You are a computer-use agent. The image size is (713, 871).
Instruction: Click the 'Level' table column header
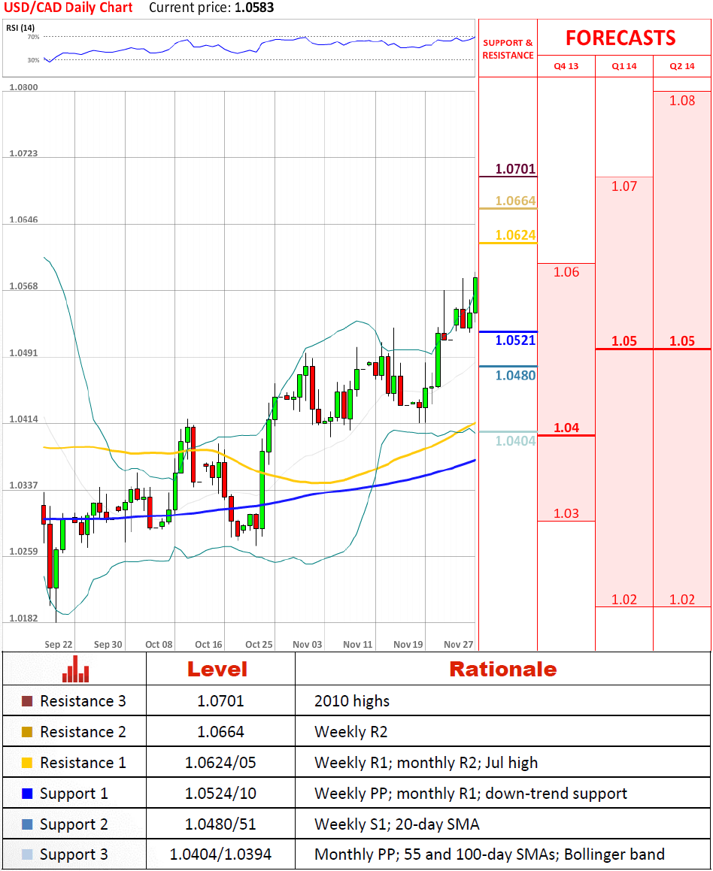click(x=217, y=669)
